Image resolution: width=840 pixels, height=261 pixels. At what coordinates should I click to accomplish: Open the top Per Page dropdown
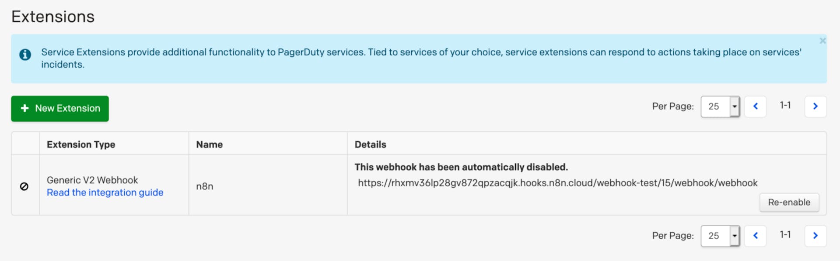click(720, 106)
